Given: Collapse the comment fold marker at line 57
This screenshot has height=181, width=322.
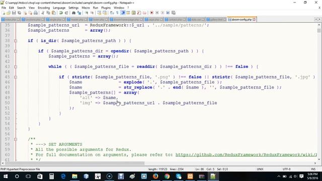Looking at the screenshot, I should [x=16, y=139].
